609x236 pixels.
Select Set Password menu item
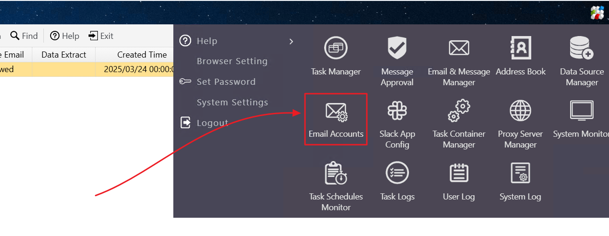pyautogui.click(x=226, y=82)
